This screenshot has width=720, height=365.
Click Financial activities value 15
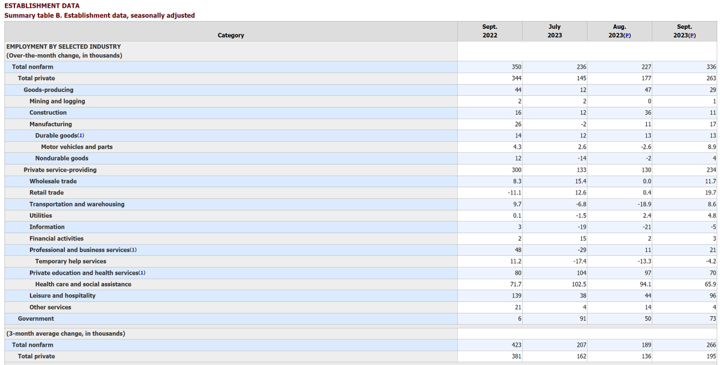[583, 239]
